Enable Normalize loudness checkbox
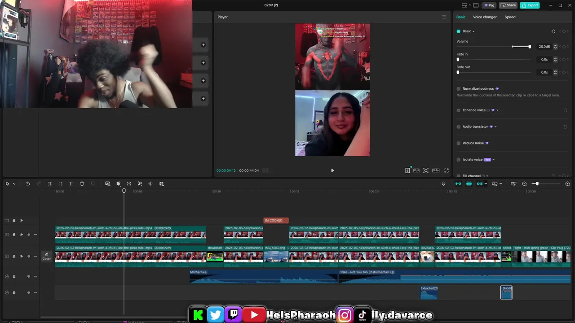This screenshot has height=323, width=575. point(459,89)
